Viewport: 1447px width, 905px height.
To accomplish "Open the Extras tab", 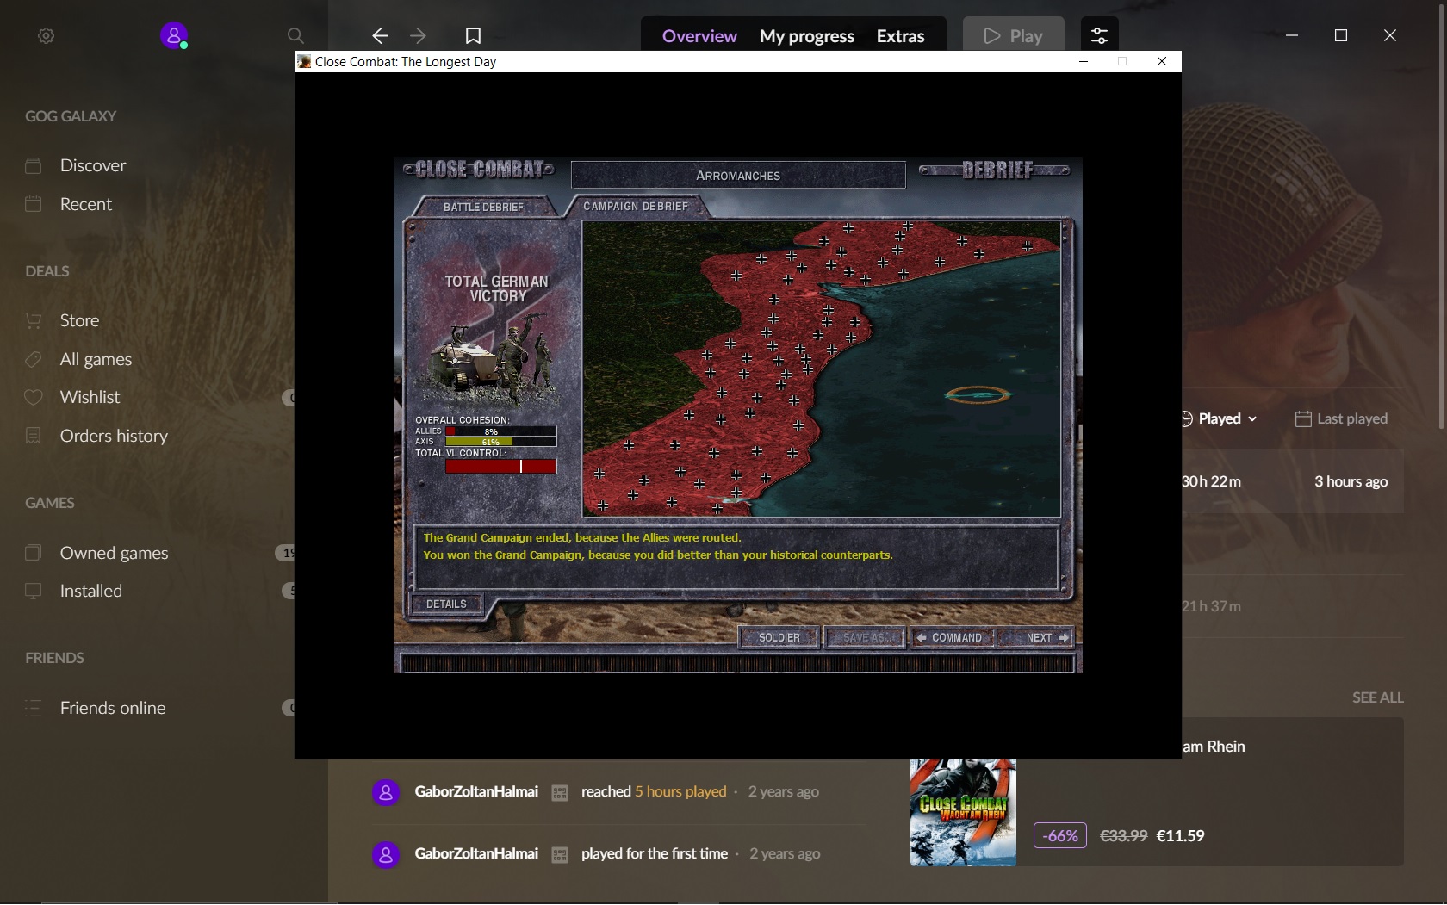I will click(900, 36).
